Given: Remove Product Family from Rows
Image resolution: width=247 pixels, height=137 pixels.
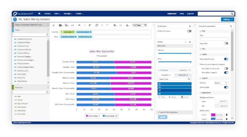Looking at the screenshot, I should pos(91,37).
